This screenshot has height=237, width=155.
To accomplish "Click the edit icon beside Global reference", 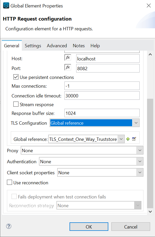I will (134, 139).
